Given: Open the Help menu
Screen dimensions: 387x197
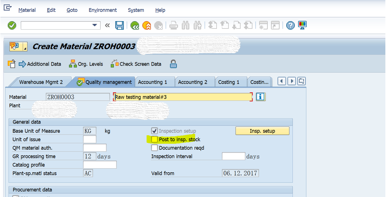Looking at the screenshot, I should pos(160,10).
